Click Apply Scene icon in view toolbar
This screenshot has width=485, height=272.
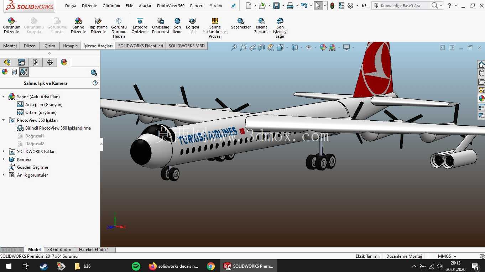pyautogui.click(x=332, y=47)
